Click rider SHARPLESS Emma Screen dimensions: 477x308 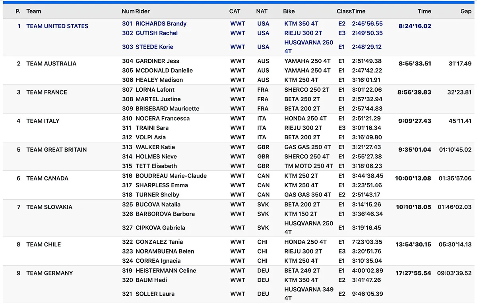pos(162,185)
